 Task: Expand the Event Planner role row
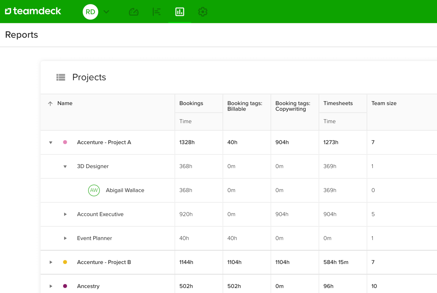[x=65, y=238]
